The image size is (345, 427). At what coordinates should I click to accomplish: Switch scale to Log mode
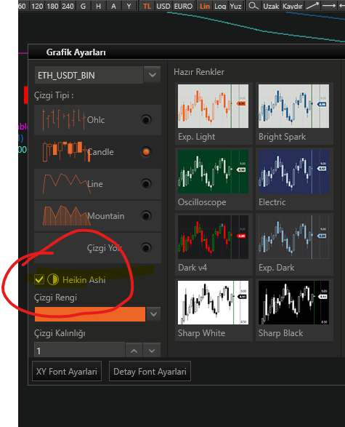point(220,6)
